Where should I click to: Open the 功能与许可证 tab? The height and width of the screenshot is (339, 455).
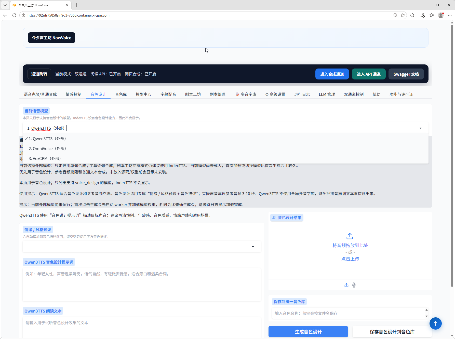(x=401, y=94)
